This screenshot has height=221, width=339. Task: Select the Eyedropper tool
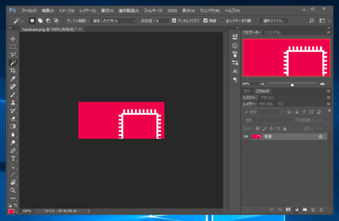[x=13, y=79]
